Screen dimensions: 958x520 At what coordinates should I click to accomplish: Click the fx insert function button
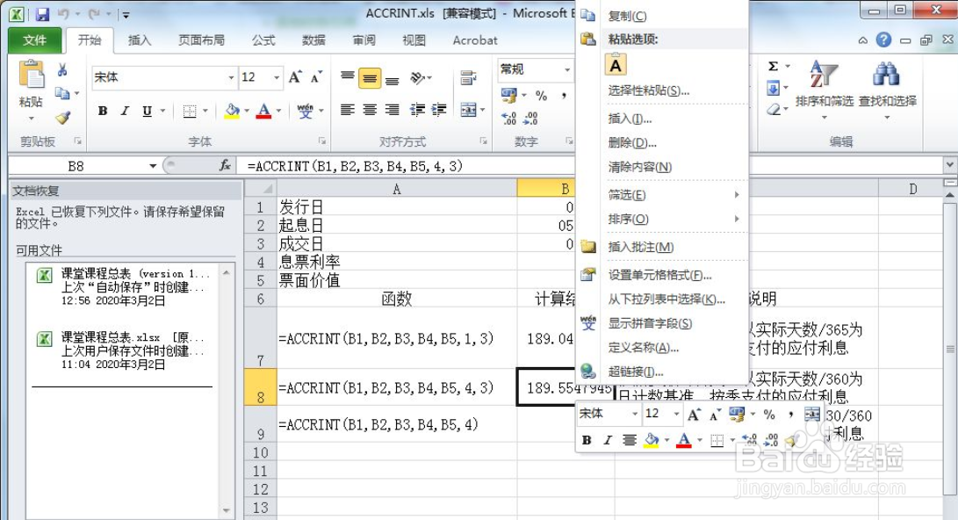(x=225, y=166)
